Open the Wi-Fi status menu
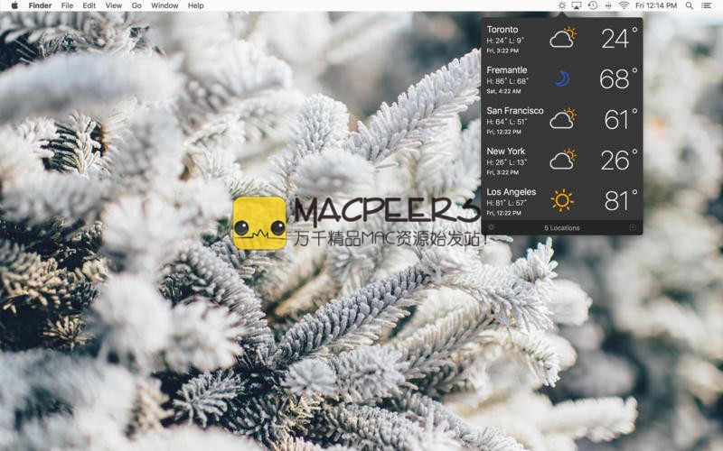This screenshot has width=723, height=451. point(624,5)
